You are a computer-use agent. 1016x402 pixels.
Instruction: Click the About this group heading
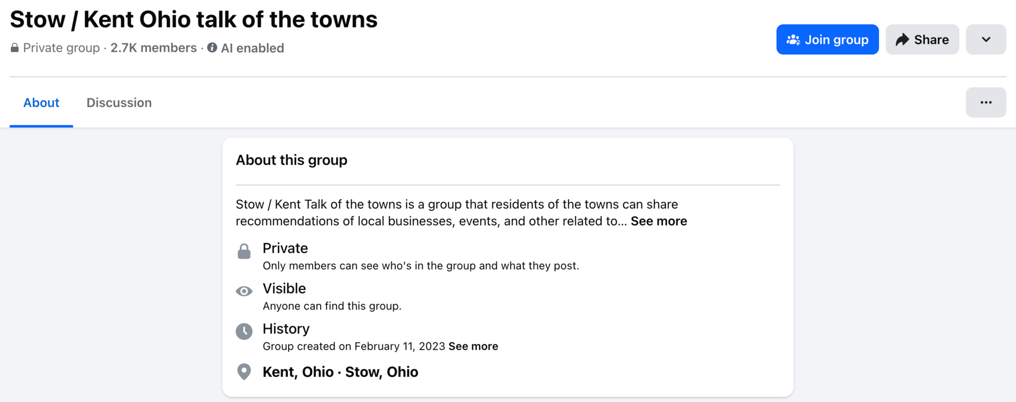tap(292, 160)
